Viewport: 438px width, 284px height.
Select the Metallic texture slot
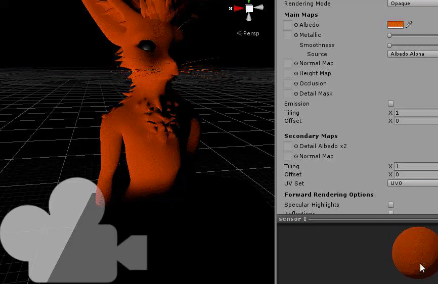coord(288,35)
